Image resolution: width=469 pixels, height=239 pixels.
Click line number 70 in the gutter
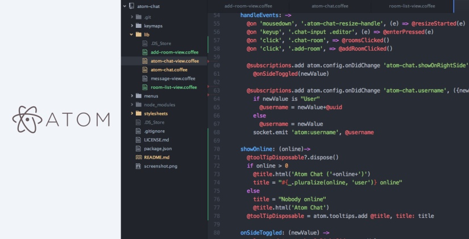(217, 149)
